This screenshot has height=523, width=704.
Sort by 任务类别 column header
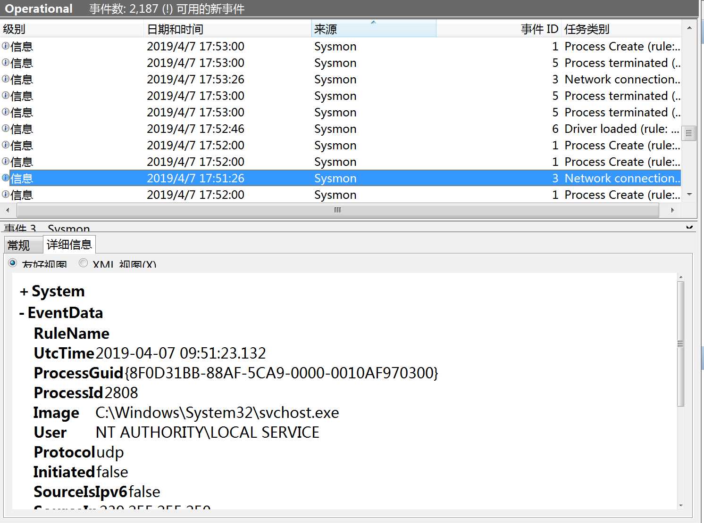click(x=621, y=29)
